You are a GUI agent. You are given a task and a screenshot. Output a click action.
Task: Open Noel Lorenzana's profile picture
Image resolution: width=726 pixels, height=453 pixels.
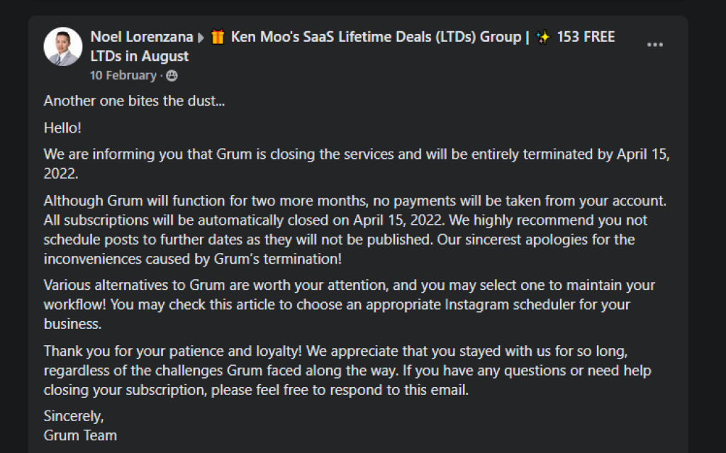coord(63,46)
